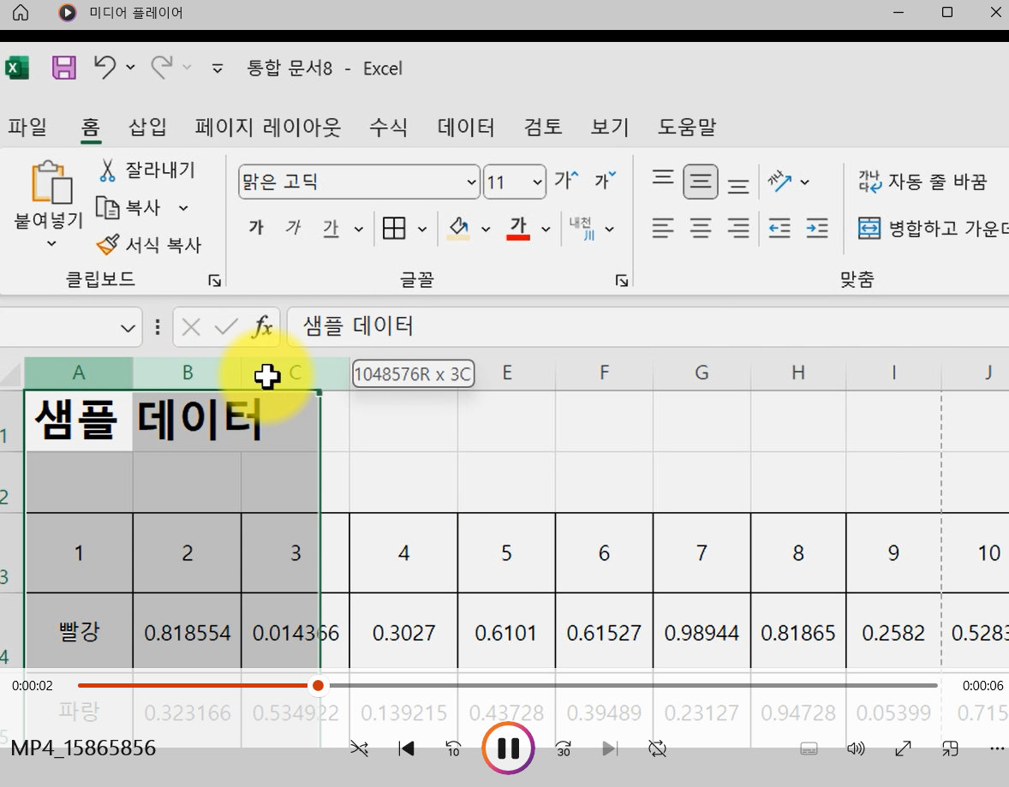The width and height of the screenshot is (1009, 787).
Task: Toggle shuffle in media player
Action: point(359,748)
